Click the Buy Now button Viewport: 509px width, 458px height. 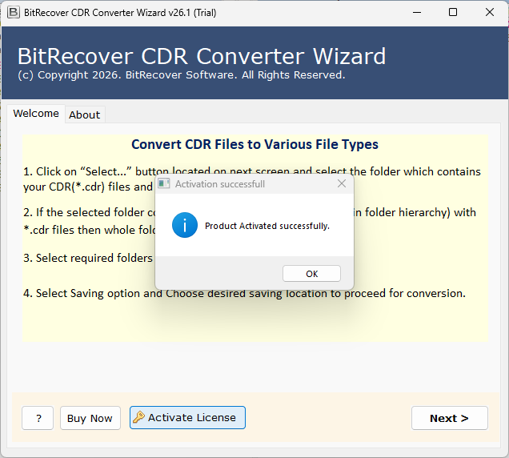click(90, 418)
